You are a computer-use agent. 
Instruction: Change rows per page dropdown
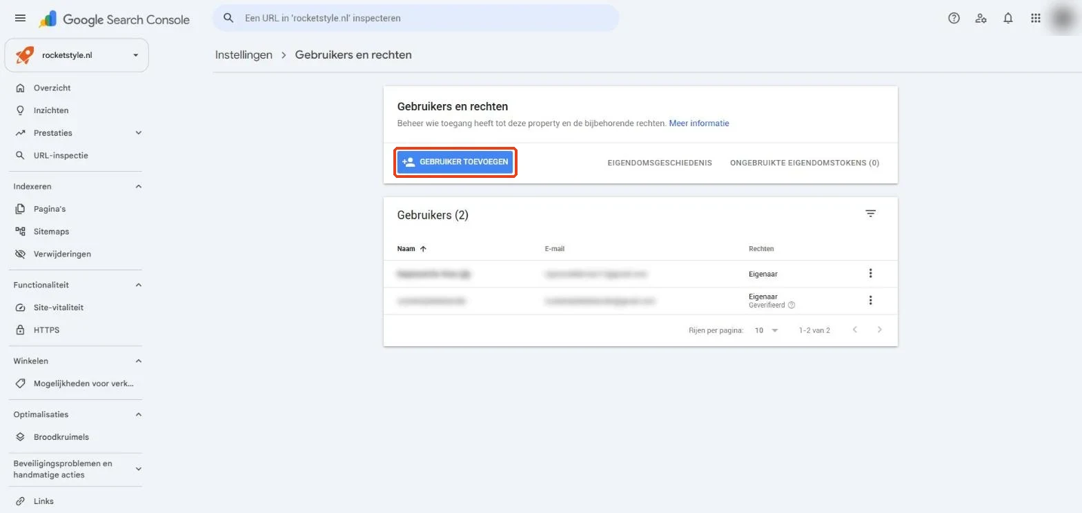click(766, 330)
